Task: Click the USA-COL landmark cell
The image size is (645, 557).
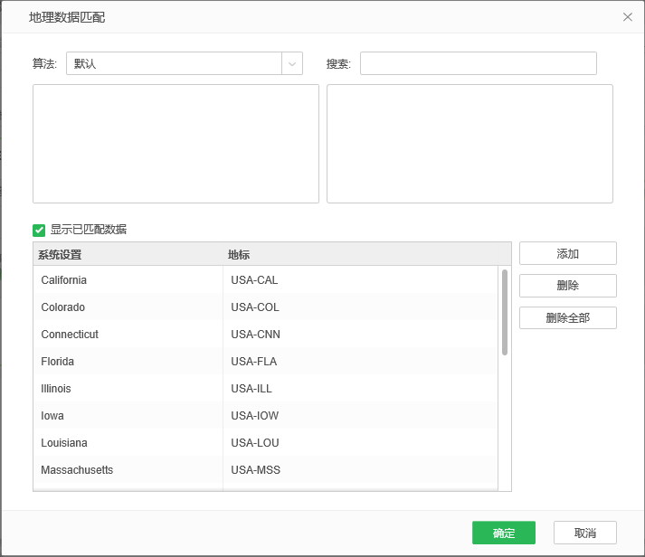Action: [x=360, y=307]
